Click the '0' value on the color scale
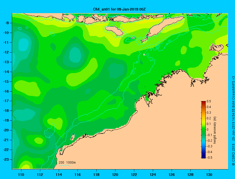 tap(208, 130)
